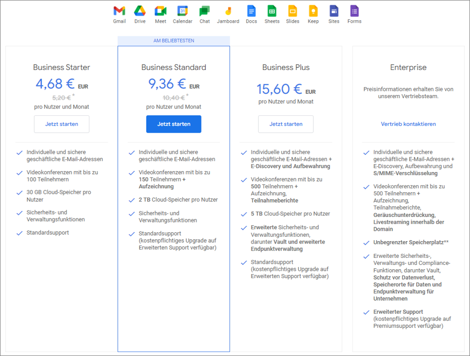Click 'Preisinformationen erhalten Sie von unserem Vertriebsteam'
The height and width of the screenshot is (356, 470).
point(408,93)
